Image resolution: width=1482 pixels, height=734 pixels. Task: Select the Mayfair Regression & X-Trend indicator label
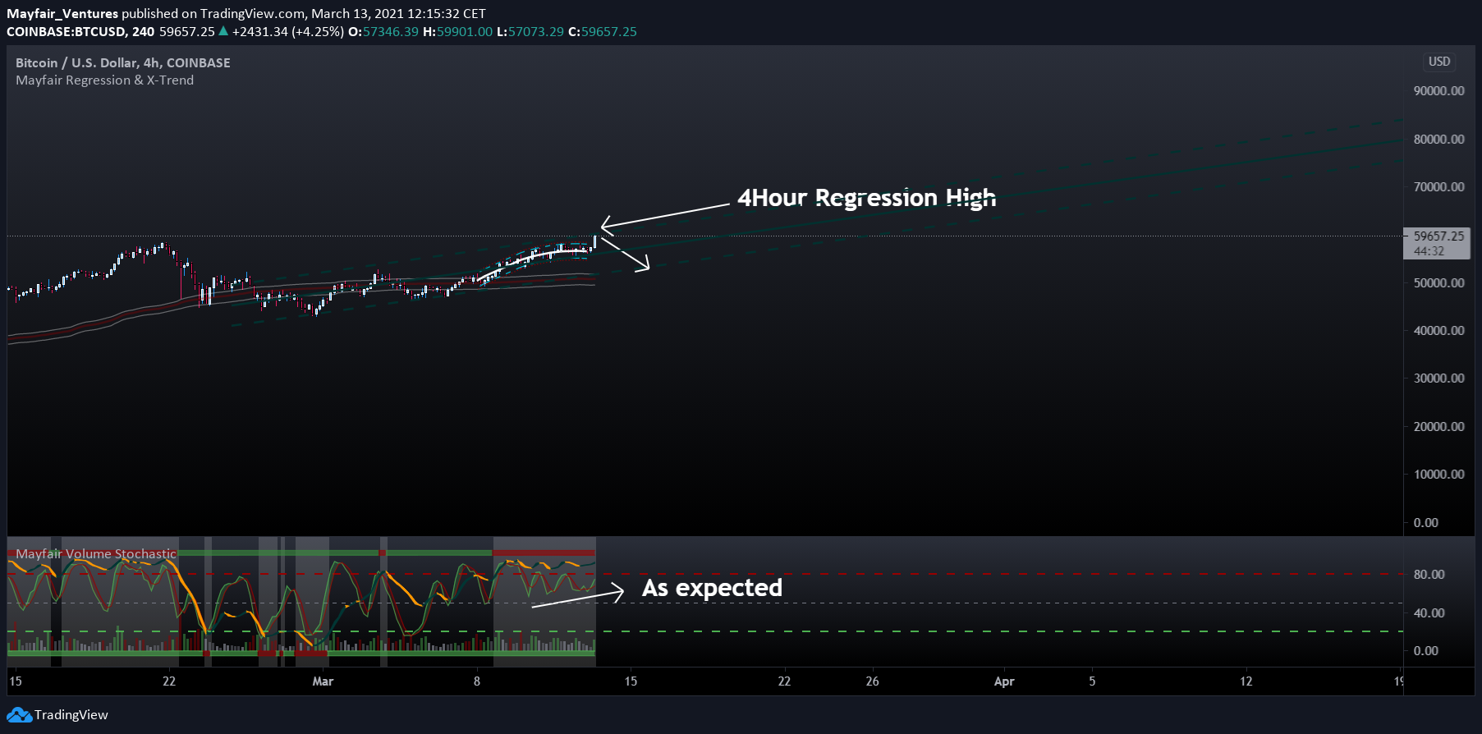(x=105, y=80)
